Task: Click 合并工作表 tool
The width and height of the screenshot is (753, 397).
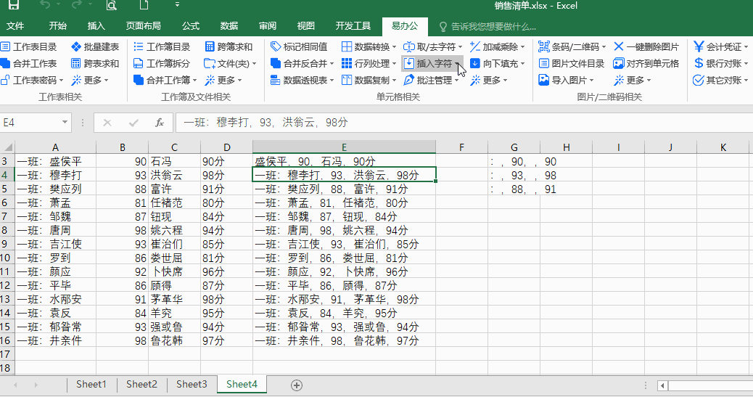Action: tap(29, 63)
